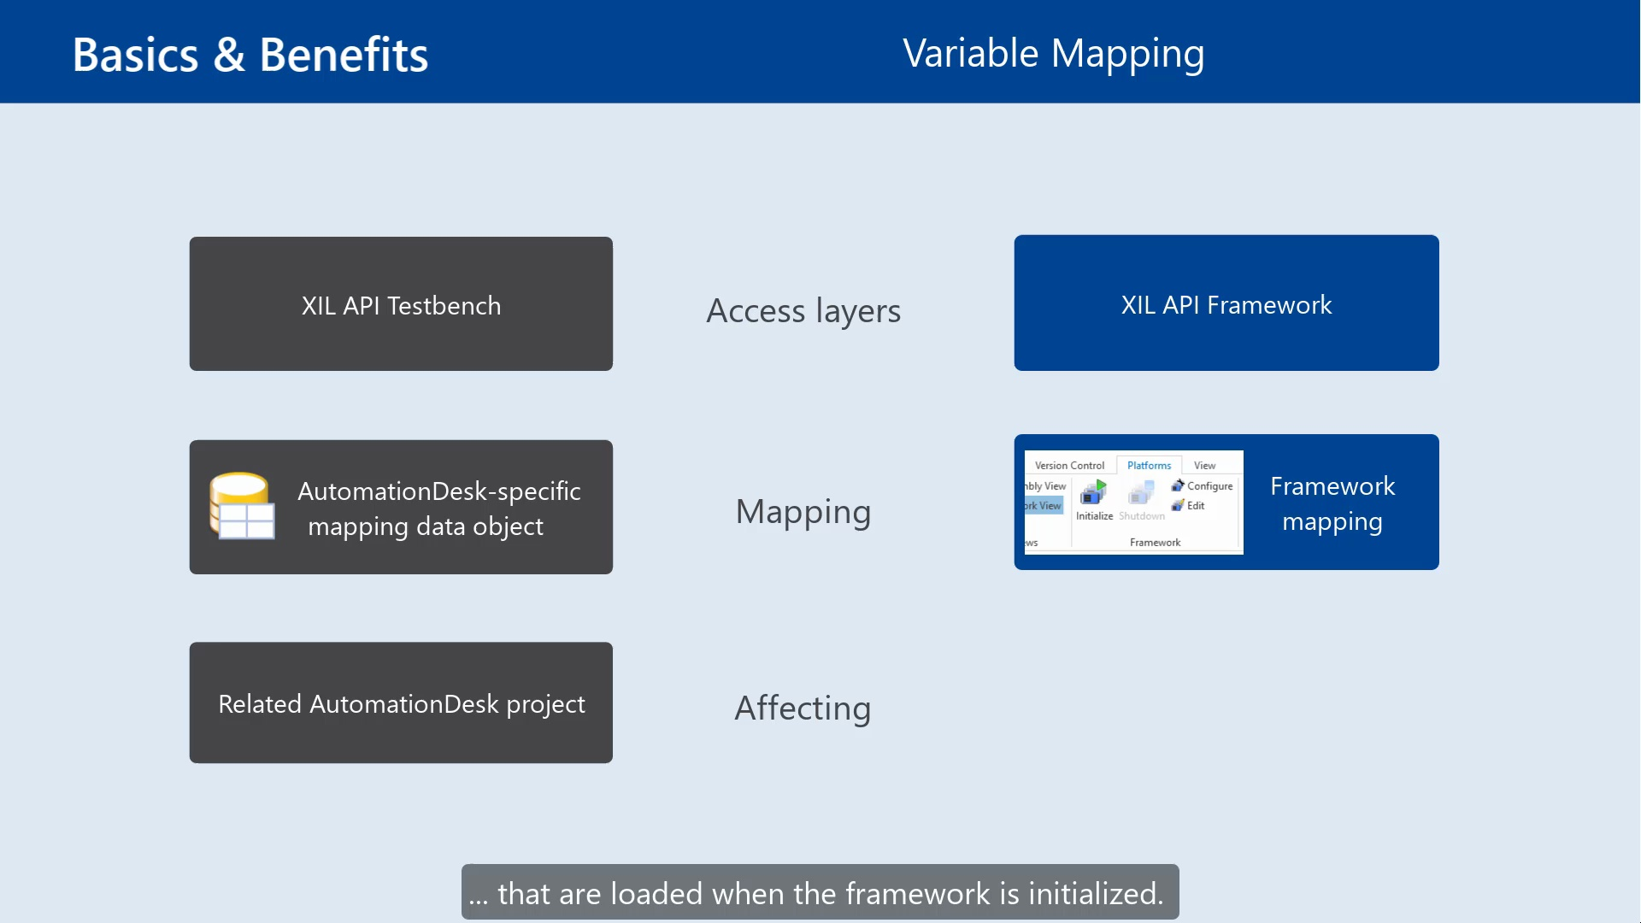Click the Mapping label in center column

803,512
